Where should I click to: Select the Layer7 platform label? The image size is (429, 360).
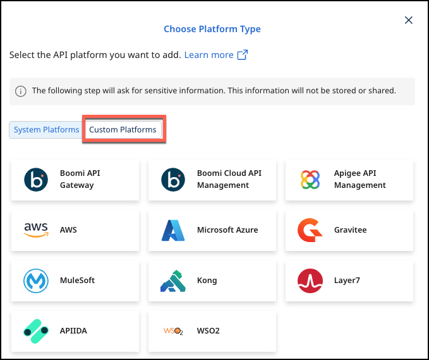347,281
